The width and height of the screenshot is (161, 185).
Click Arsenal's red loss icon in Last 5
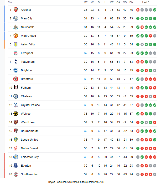point(138,10)
